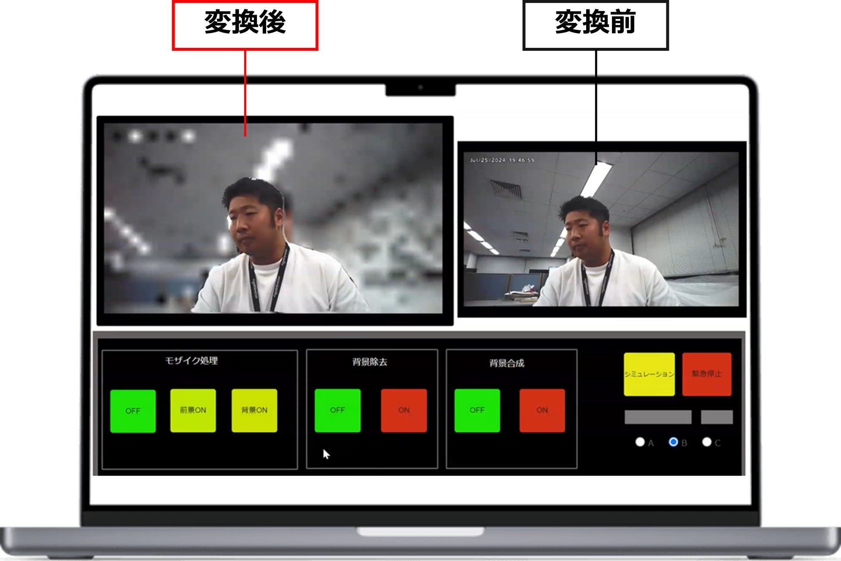Click the wide gray input field

658,417
